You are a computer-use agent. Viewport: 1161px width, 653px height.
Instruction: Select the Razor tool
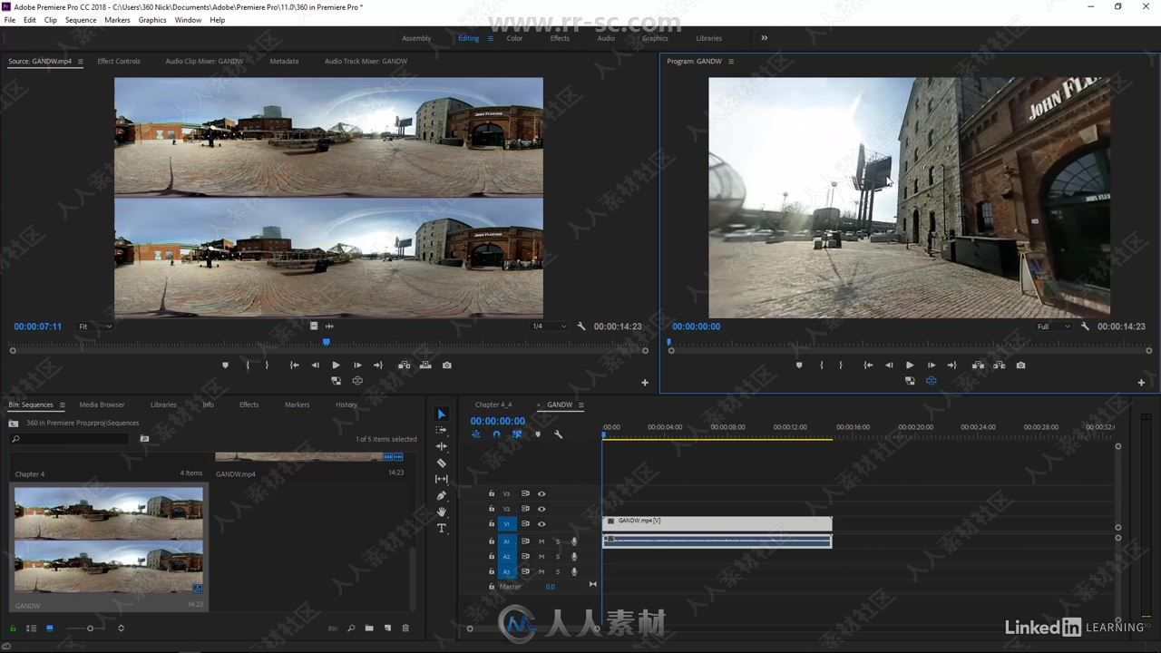[x=442, y=463]
